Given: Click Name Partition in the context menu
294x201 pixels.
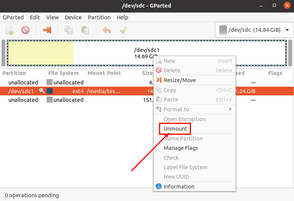Looking at the screenshot, I should (x=194, y=139).
